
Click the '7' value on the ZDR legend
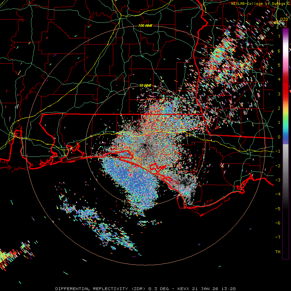pyautogui.click(x=279, y=36)
